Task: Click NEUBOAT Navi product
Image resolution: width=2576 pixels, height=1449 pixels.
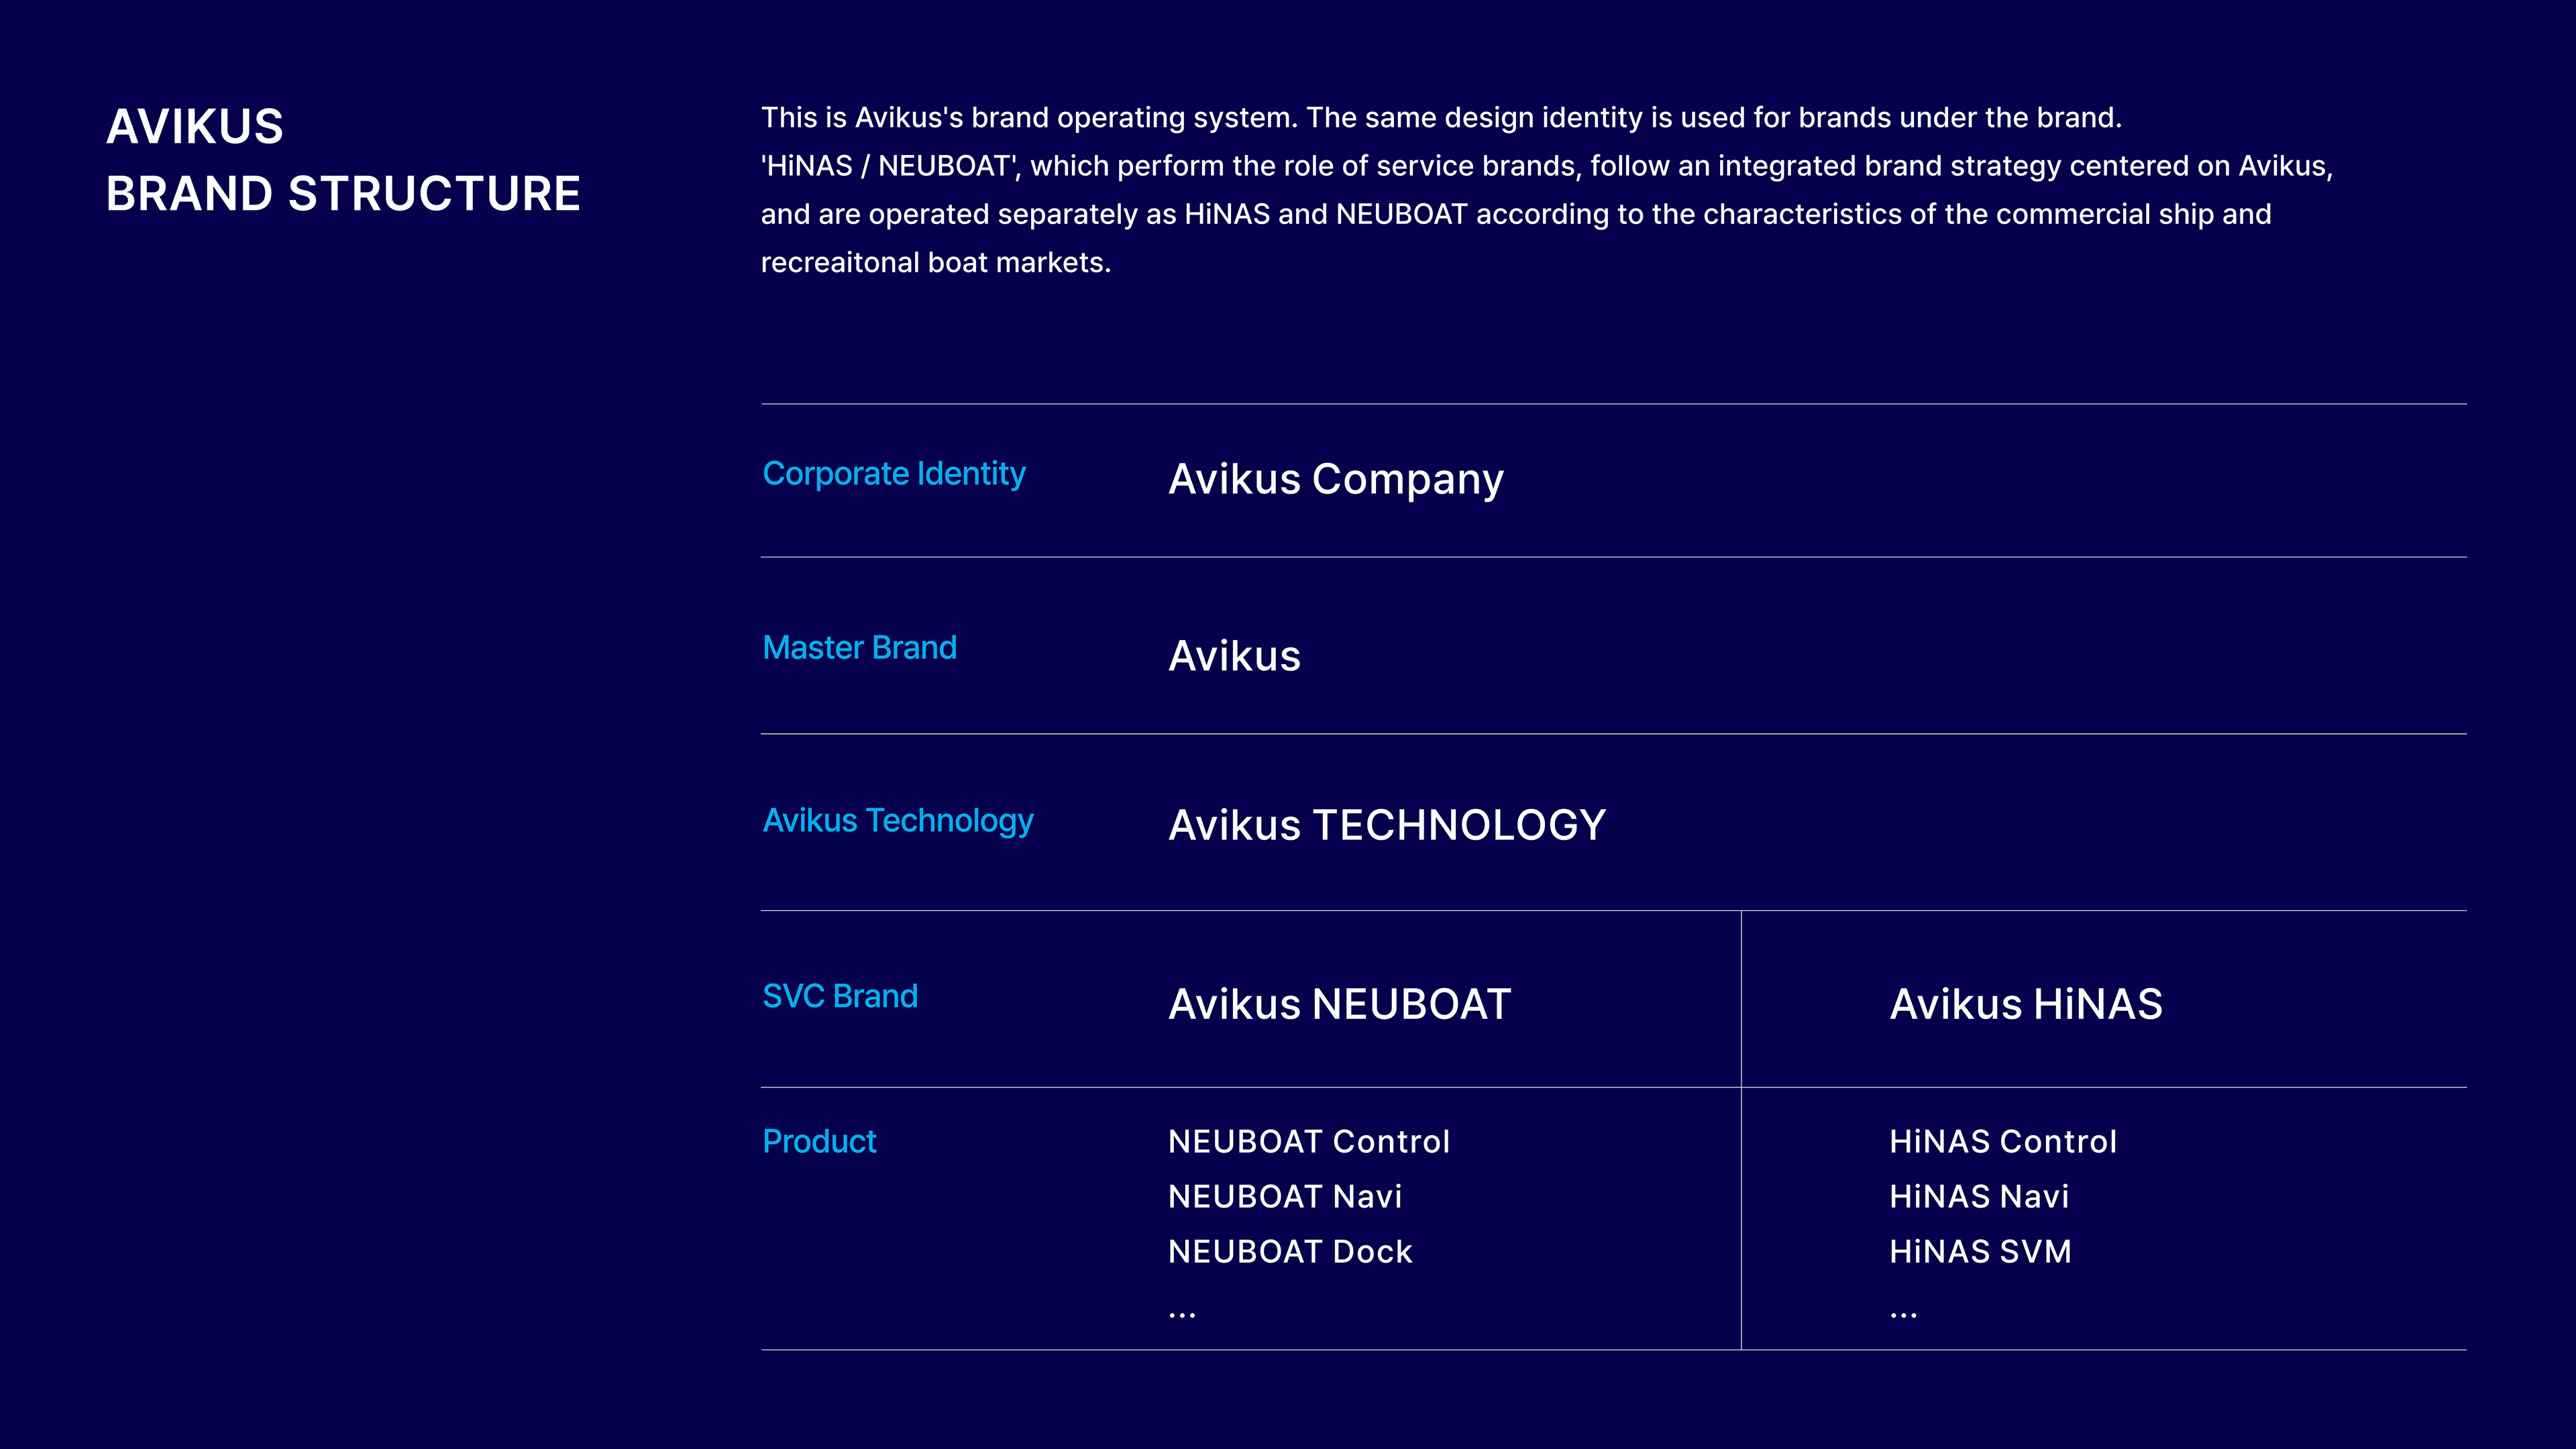Action: click(x=1285, y=1197)
